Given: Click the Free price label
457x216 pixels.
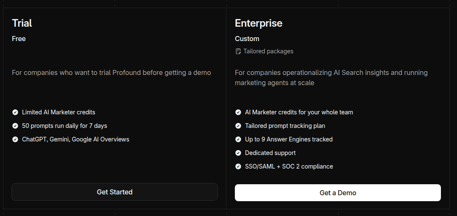Looking at the screenshot, I should pos(19,39).
